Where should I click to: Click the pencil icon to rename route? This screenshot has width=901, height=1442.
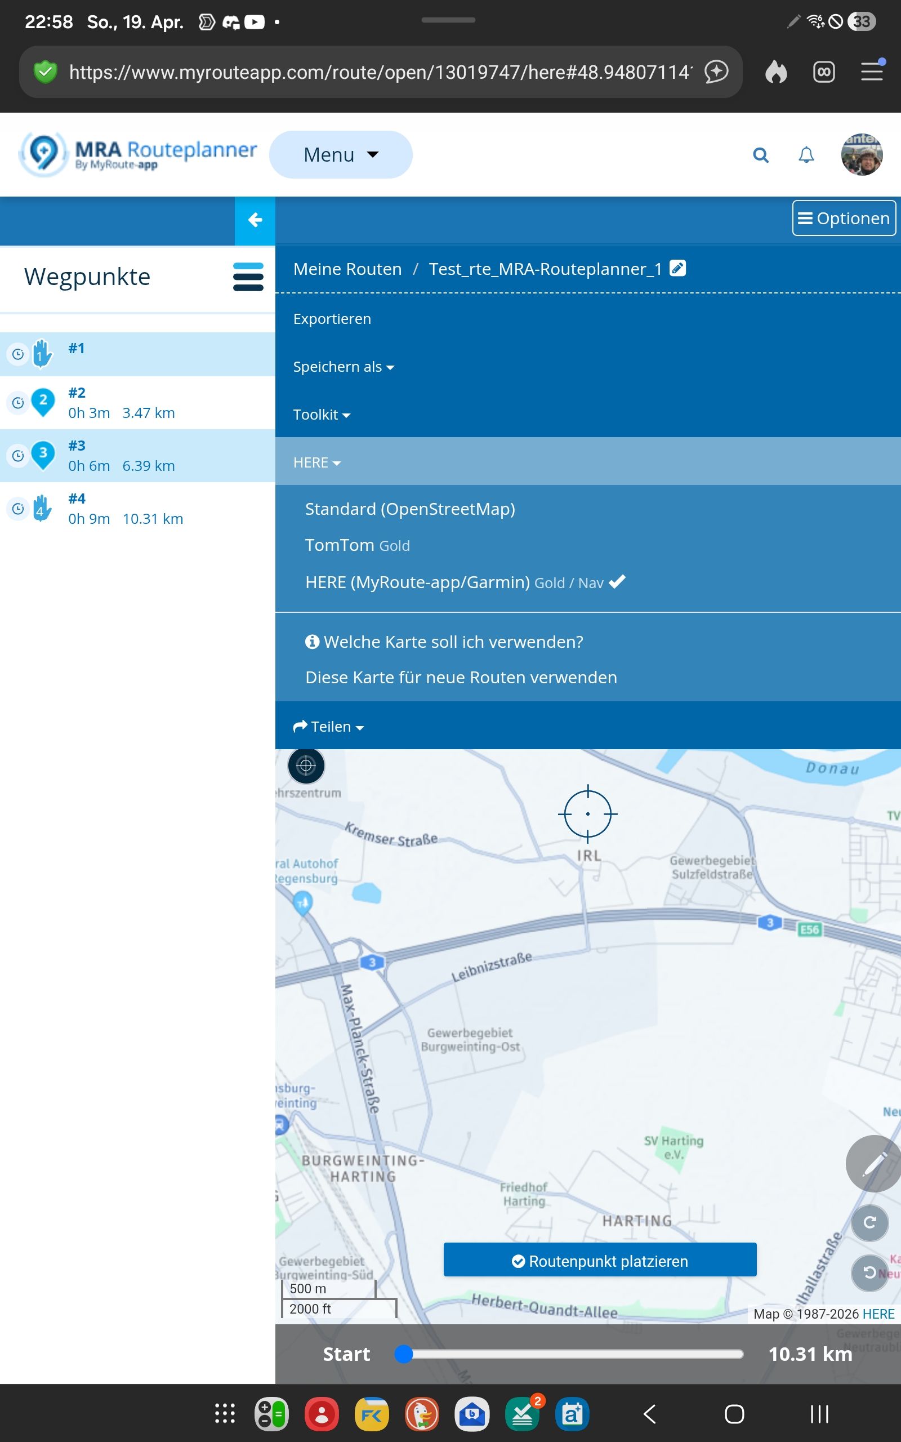click(x=677, y=268)
